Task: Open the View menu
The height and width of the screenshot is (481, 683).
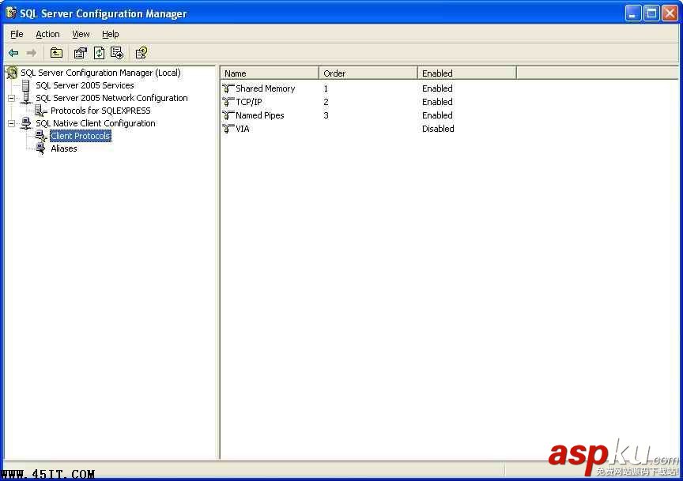Action: click(81, 34)
